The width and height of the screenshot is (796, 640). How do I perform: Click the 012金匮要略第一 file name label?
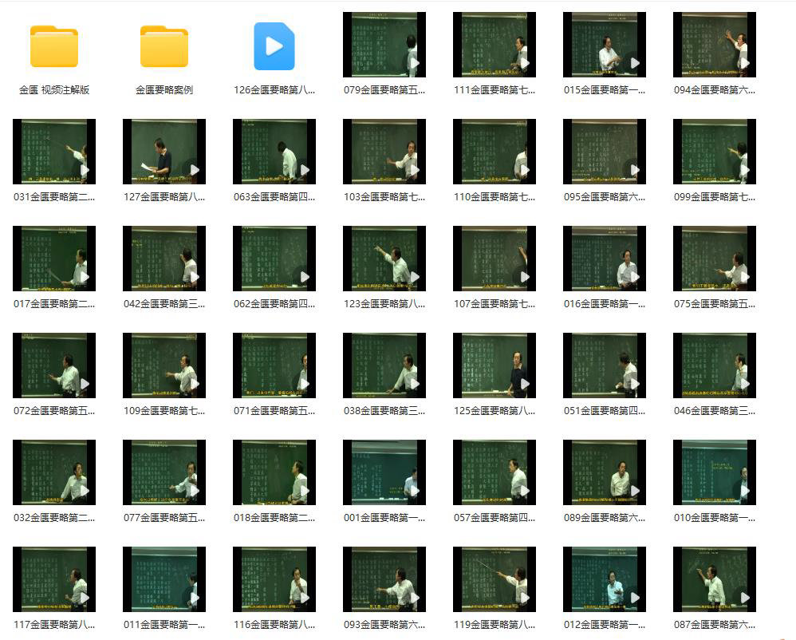[605, 625]
